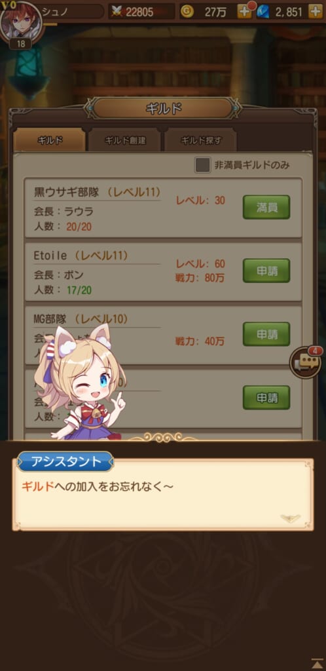Image resolution: width=326 pixels, height=671 pixels.
Task: Tap the plus button beside gold
Action: click(245, 12)
